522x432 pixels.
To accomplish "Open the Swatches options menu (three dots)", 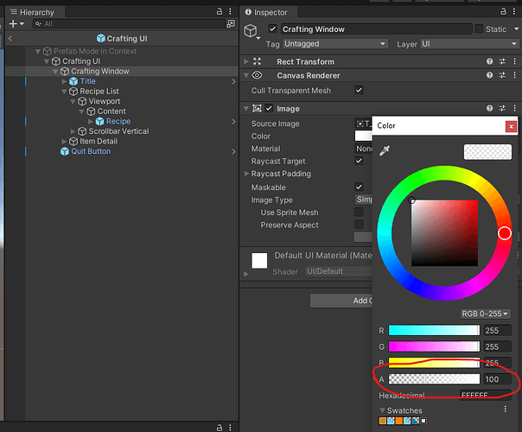I will pyautogui.click(x=506, y=410).
